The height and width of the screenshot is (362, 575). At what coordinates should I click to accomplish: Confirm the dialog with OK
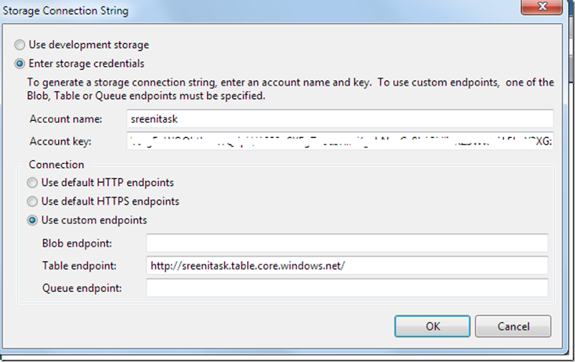[432, 326]
